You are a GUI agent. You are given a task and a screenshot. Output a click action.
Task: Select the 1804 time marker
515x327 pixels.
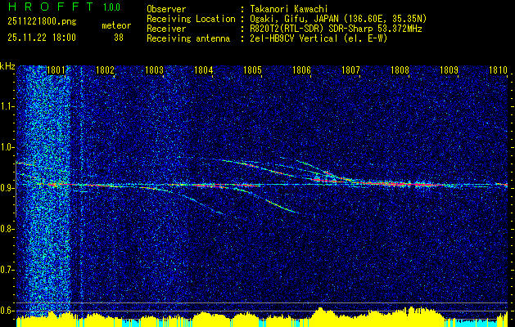click(204, 69)
